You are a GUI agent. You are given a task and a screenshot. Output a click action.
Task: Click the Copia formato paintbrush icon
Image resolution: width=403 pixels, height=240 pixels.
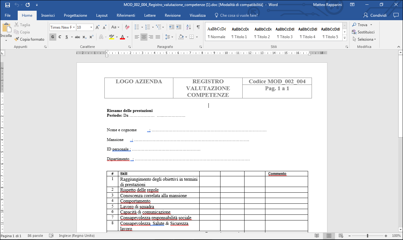[x=16, y=39]
